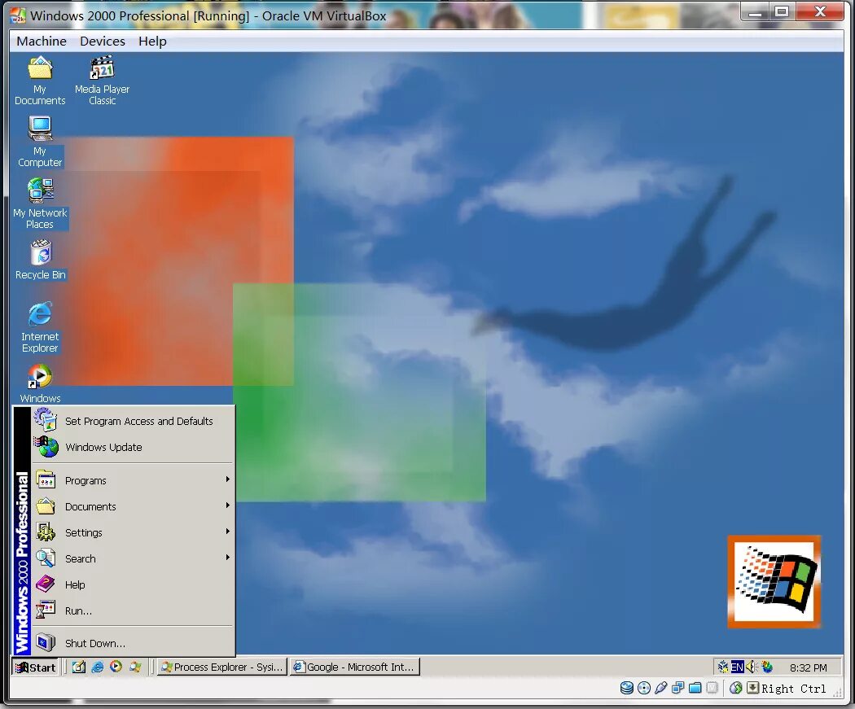Click the Start button
Viewport: 855px width, 709px height.
tap(36, 667)
